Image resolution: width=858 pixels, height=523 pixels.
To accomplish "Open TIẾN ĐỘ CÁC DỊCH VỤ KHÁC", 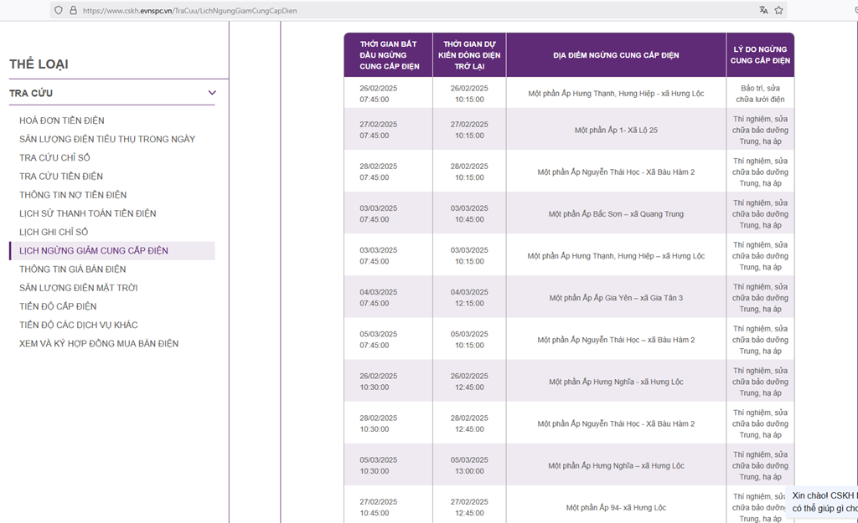I will pyautogui.click(x=79, y=325).
